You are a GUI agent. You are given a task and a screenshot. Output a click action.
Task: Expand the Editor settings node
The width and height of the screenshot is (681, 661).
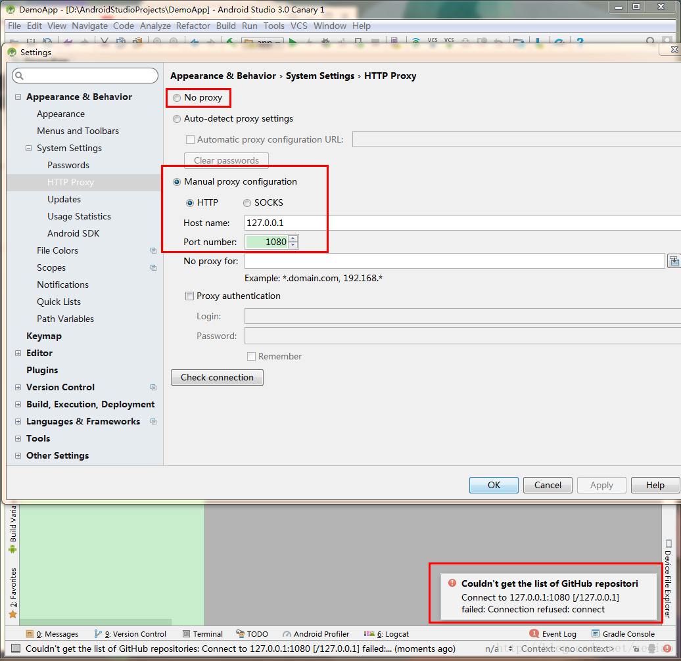[x=18, y=353]
